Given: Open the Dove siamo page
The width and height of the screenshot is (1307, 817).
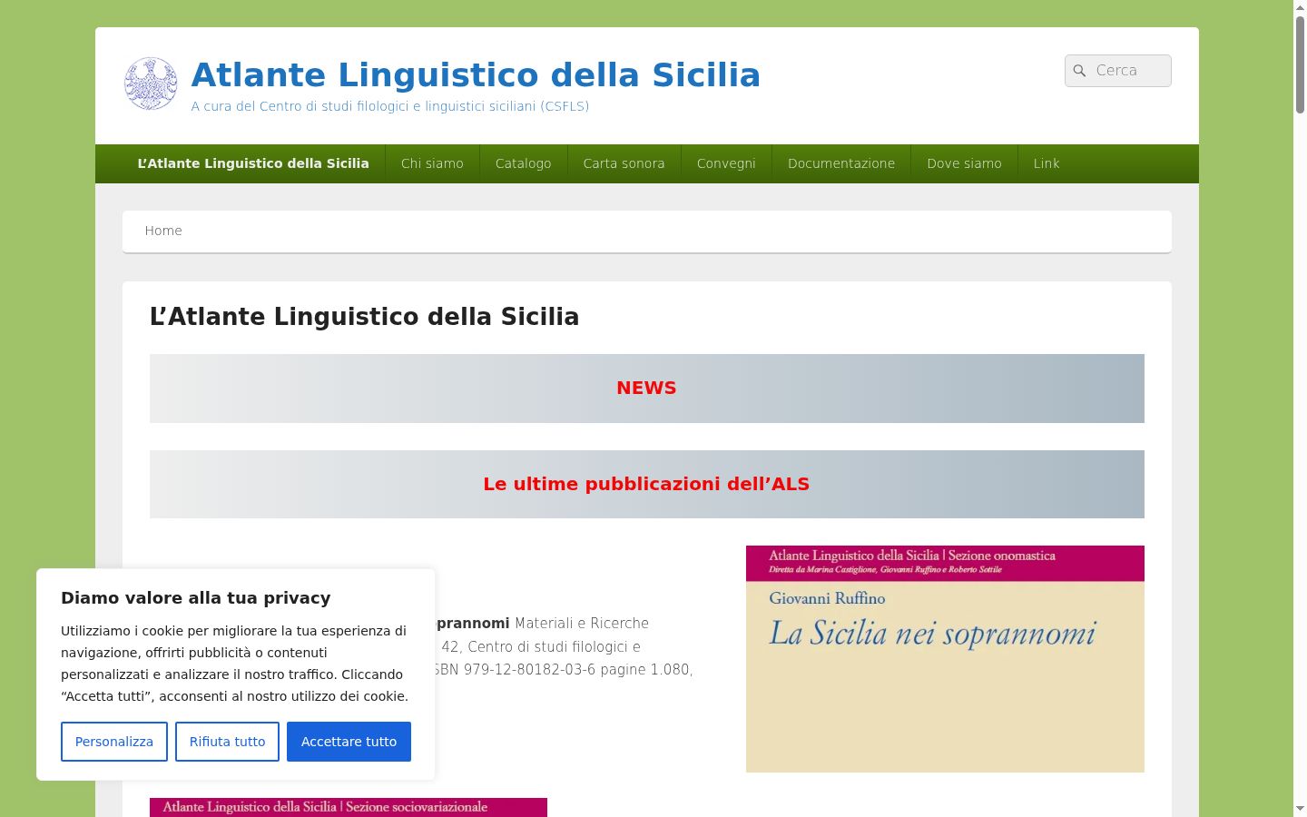Looking at the screenshot, I should point(964,163).
